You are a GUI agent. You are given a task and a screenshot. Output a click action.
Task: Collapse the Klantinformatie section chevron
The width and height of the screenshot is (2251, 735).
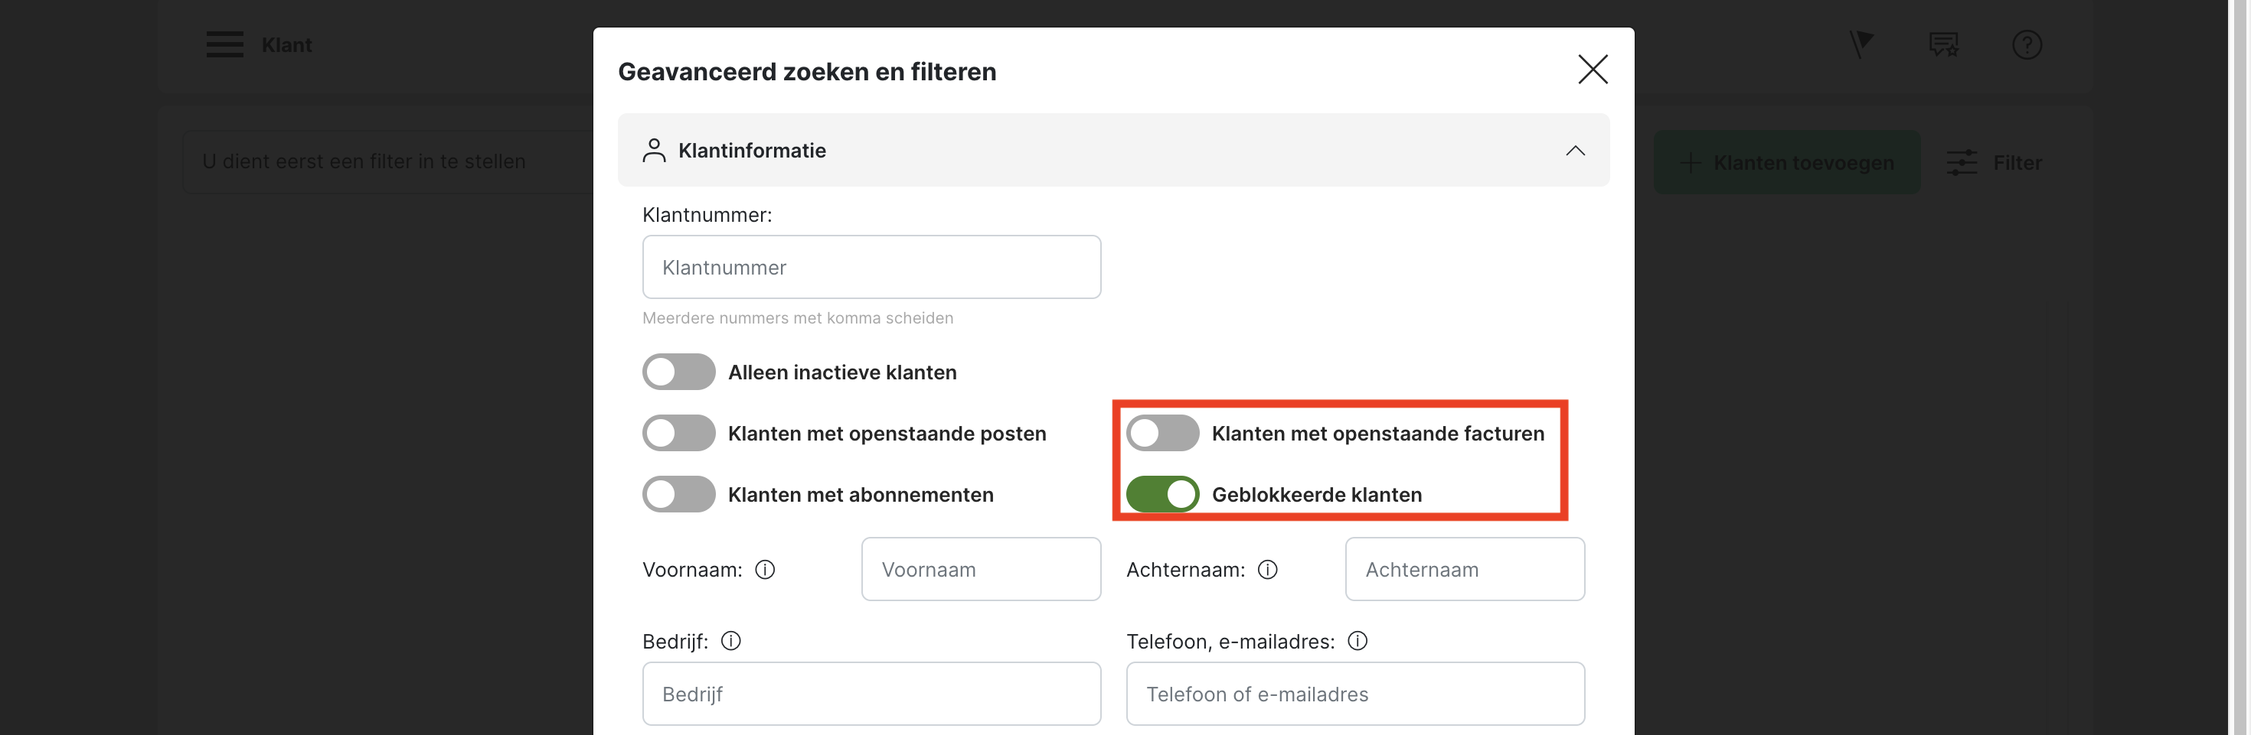(x=1575, y=151)
